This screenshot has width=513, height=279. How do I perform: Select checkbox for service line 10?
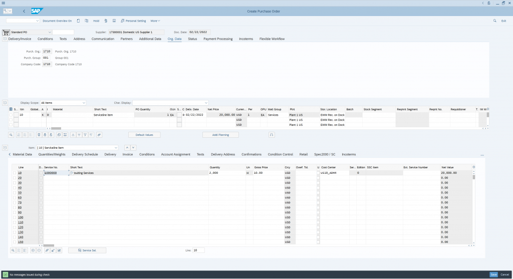tap(15, 173)
